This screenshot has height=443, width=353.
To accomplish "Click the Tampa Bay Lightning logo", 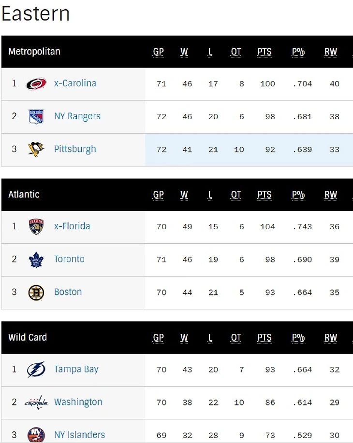I will 36,369.
